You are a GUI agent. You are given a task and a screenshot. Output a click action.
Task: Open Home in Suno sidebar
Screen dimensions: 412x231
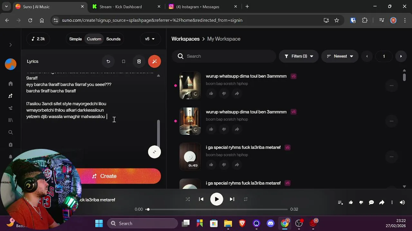pyautogui.click(x=11, y=84)
